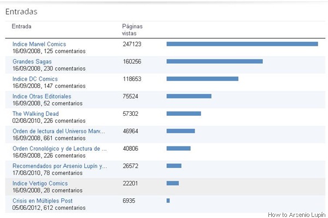Click the How to Arsenio Lupín watermark
Screen dimensions: 328x218
pyautogui.click(x=297, y=215)
